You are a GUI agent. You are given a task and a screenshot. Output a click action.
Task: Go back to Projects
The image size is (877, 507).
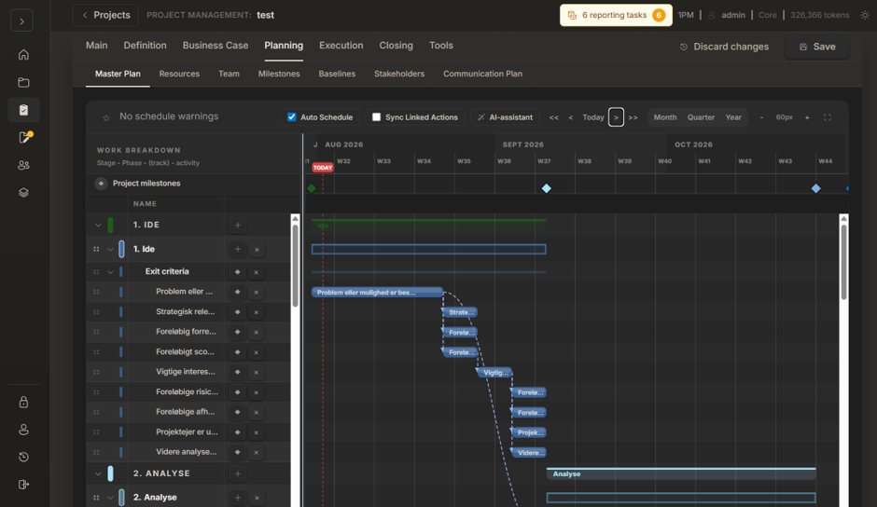(x=105, y=15)
